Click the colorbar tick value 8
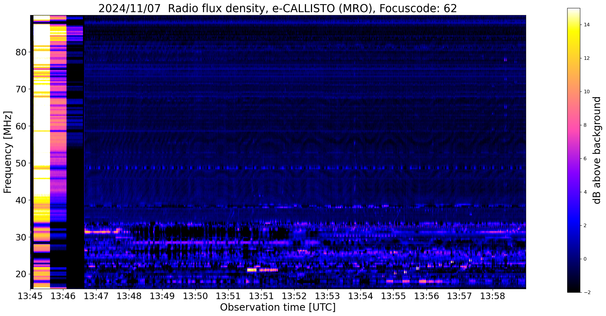Image resolution: width=606 pixels, height=316 pixels. tap(585, 125)
